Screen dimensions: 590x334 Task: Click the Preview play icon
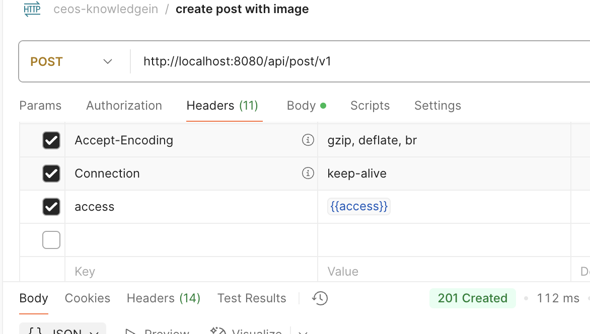tap(130, 331)
